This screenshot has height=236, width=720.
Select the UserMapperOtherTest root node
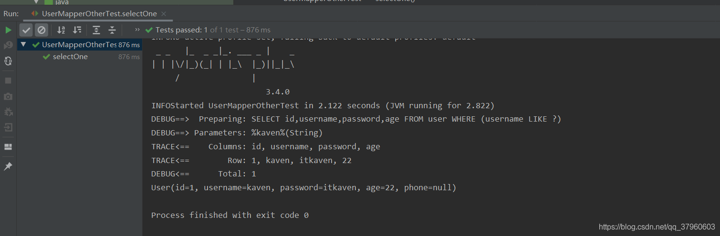coord(79,45)
